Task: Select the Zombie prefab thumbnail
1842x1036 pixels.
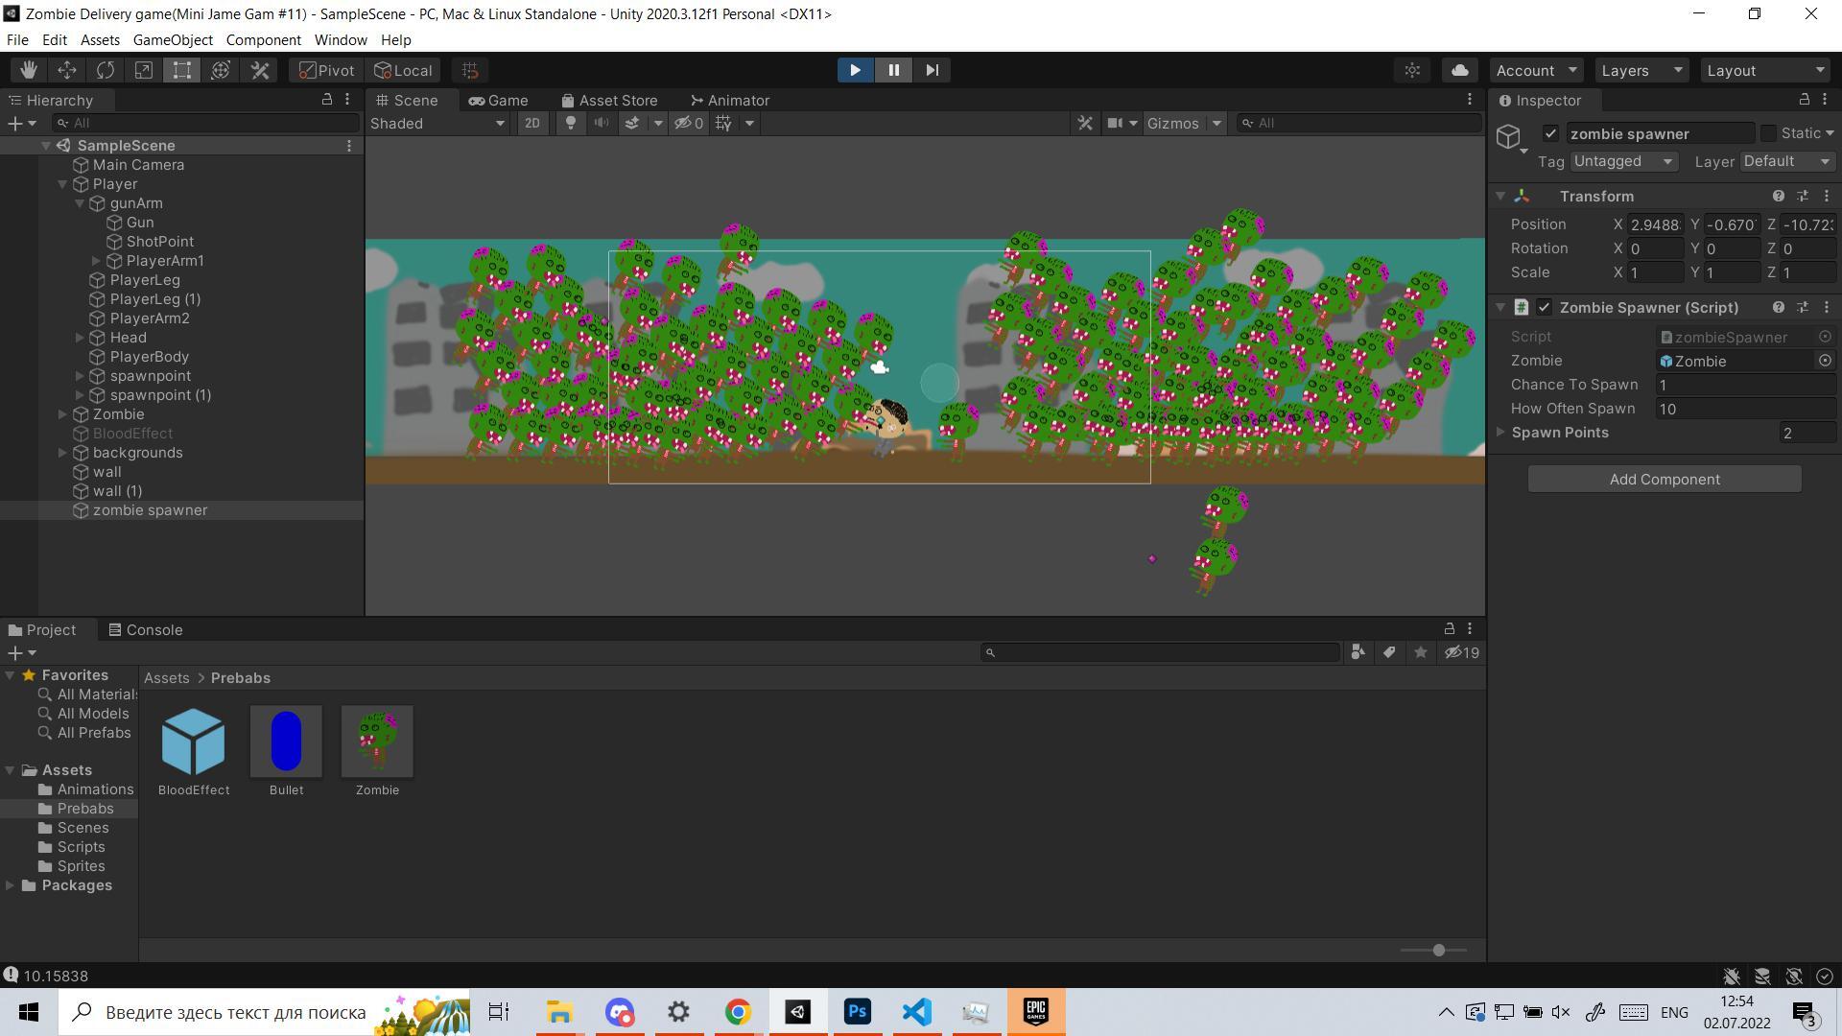Action: (377, 742)
